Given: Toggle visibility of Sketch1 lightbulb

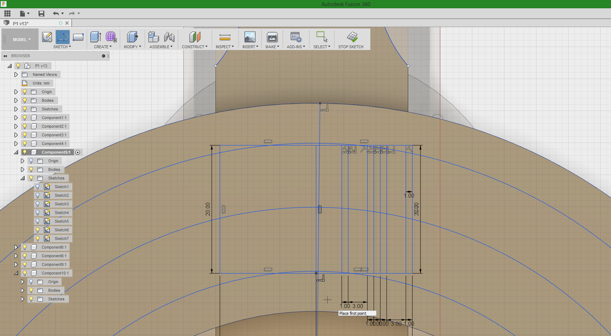Looking at the screenshot, I should tap(37, 187).
